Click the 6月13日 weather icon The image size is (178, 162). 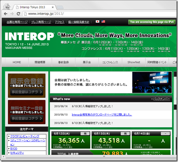[x=125, y=134]
